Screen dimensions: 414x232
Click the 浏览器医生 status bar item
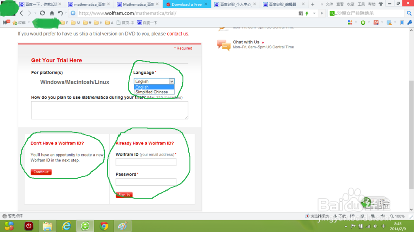pos(317,216)
